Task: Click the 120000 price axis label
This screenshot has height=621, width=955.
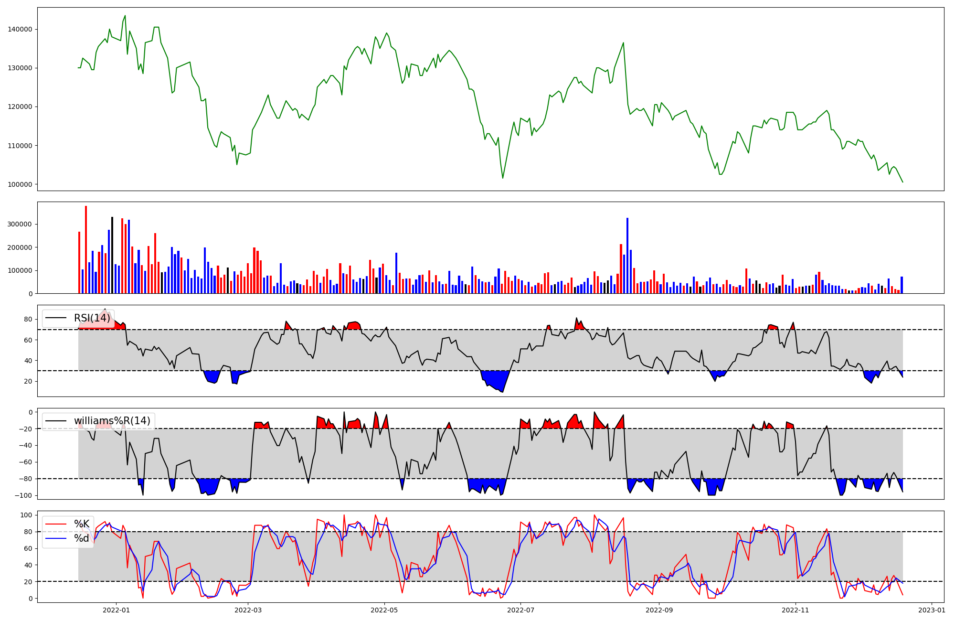Action: pyautogui.click(x=20, y=107)
